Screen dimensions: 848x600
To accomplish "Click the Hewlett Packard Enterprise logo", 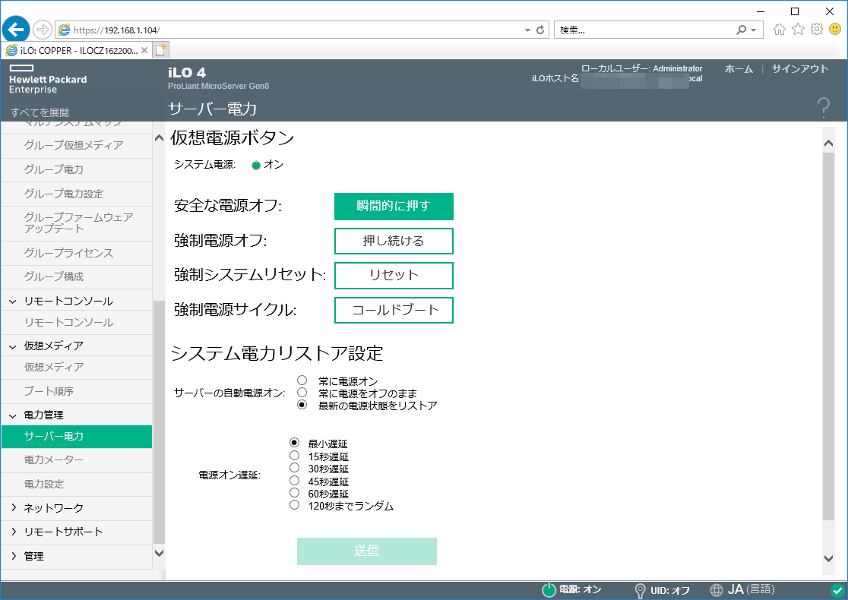I will pyautogui.click(x=48, y=80).
